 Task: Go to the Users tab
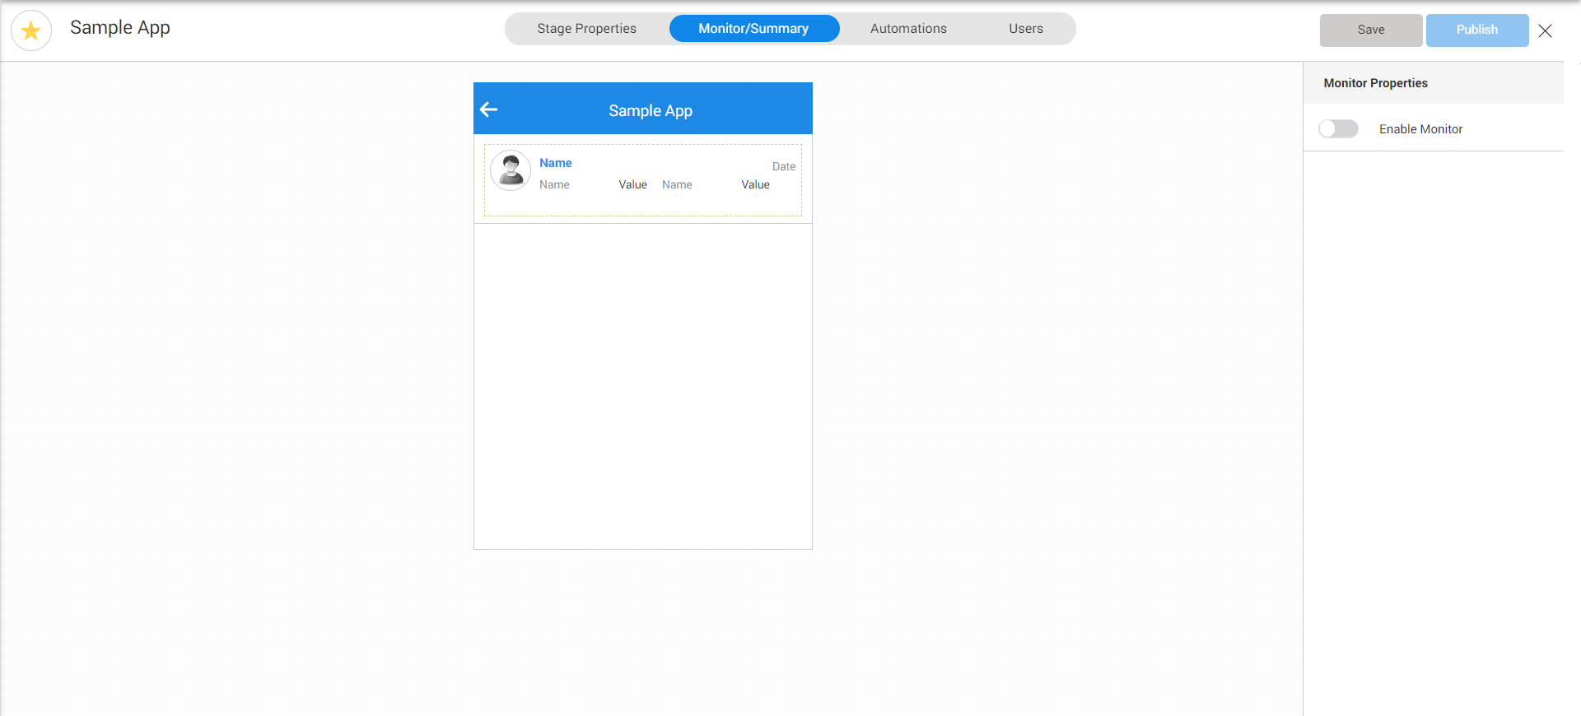point(1025,29)
